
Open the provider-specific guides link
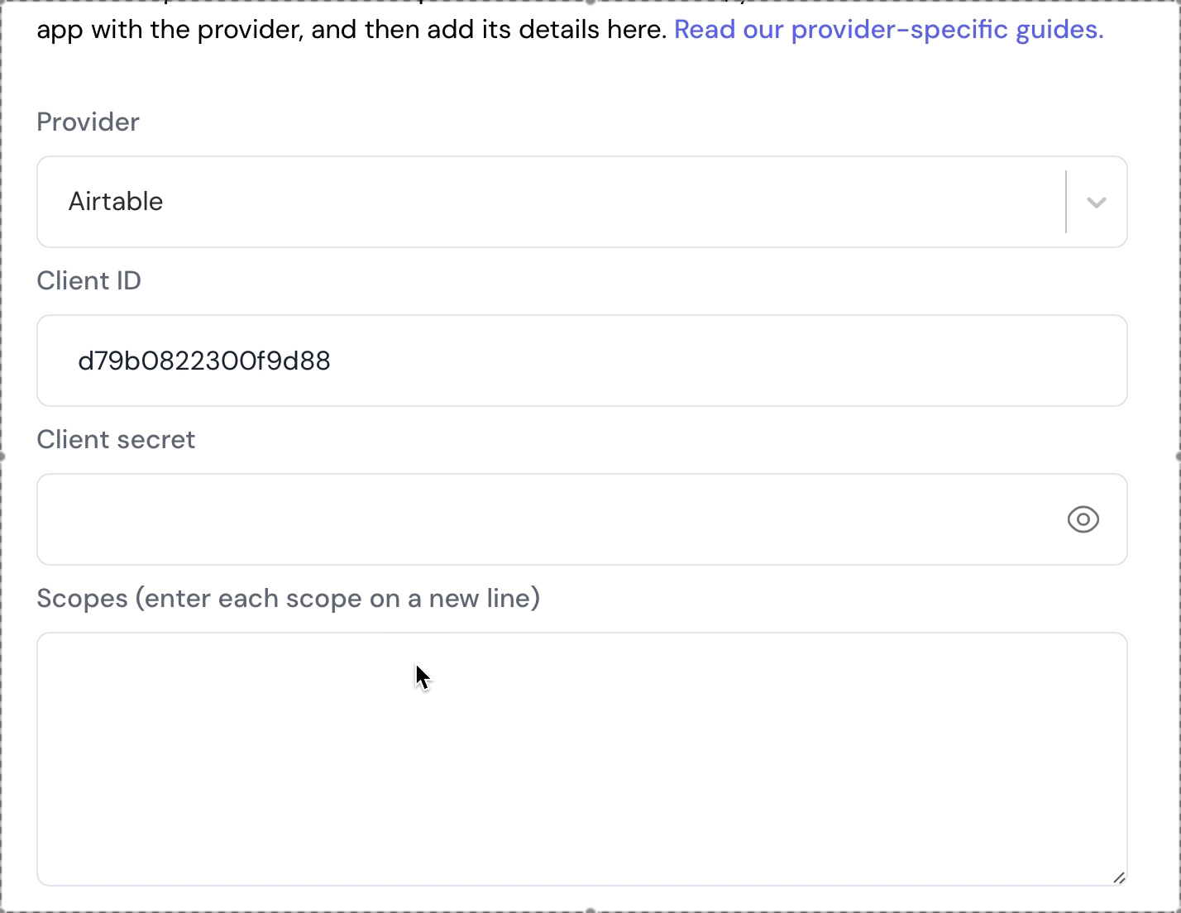tap(888, 30)
